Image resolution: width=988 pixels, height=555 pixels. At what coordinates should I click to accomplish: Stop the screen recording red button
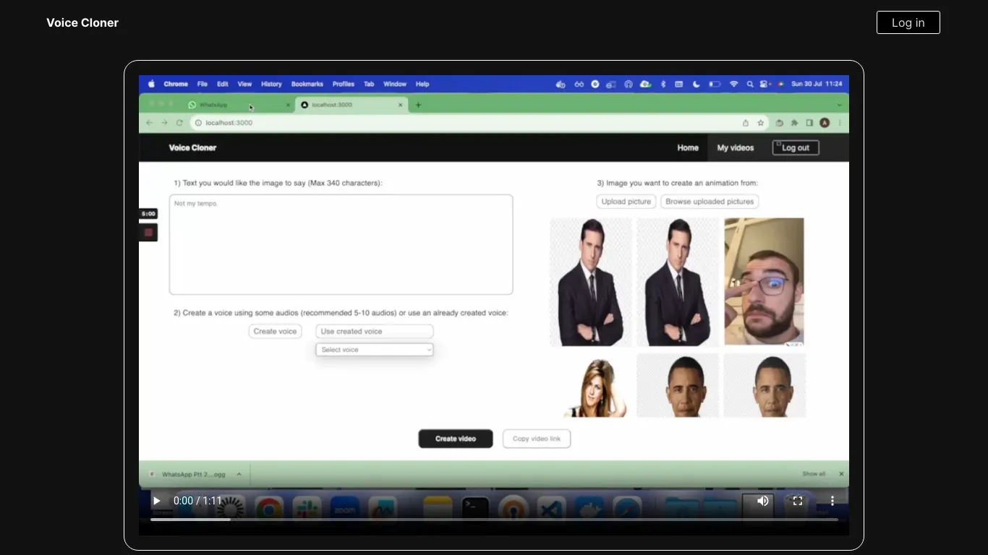148,233
